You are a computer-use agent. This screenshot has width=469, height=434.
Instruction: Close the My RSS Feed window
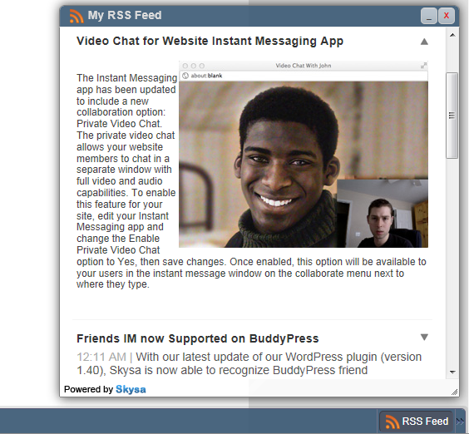click(x=447, y=16)
